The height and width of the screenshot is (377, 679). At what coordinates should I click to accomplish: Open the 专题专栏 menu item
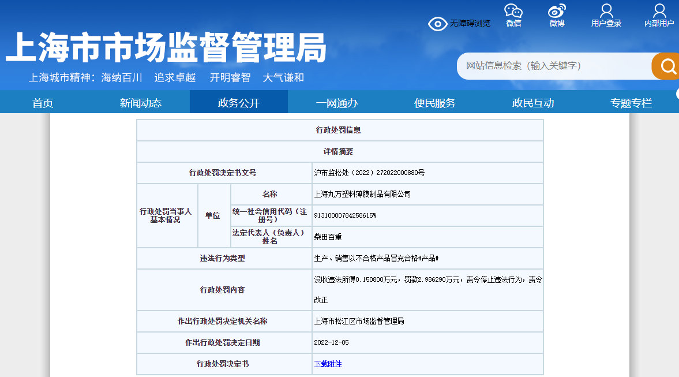coord(631,103)
